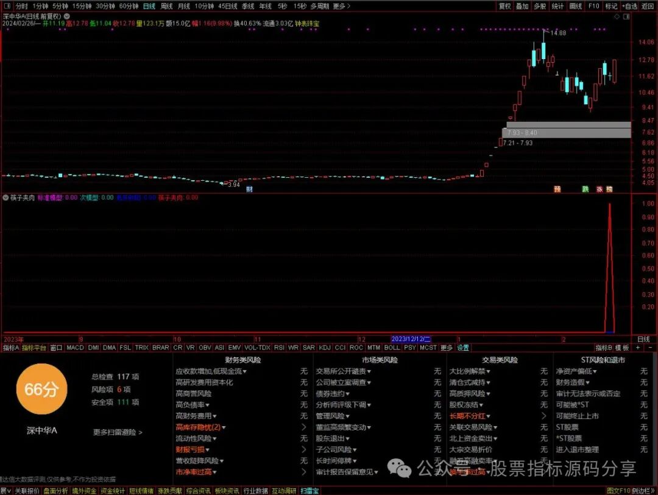Switch to the 周线 weekly period
Image resolution: width=658 pixels, height=495 pixels.
point(166,6)
